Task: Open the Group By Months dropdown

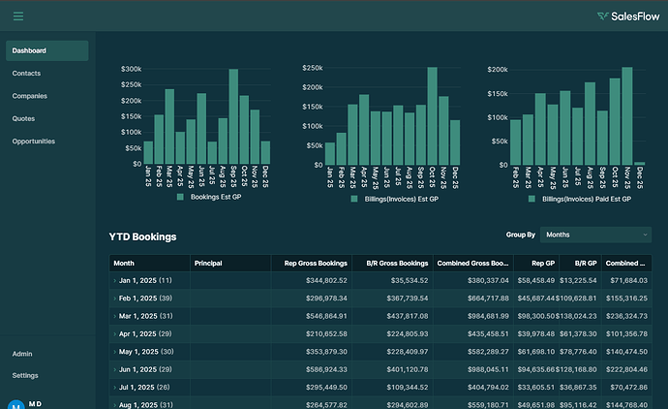Action: [x=595, y=235]
